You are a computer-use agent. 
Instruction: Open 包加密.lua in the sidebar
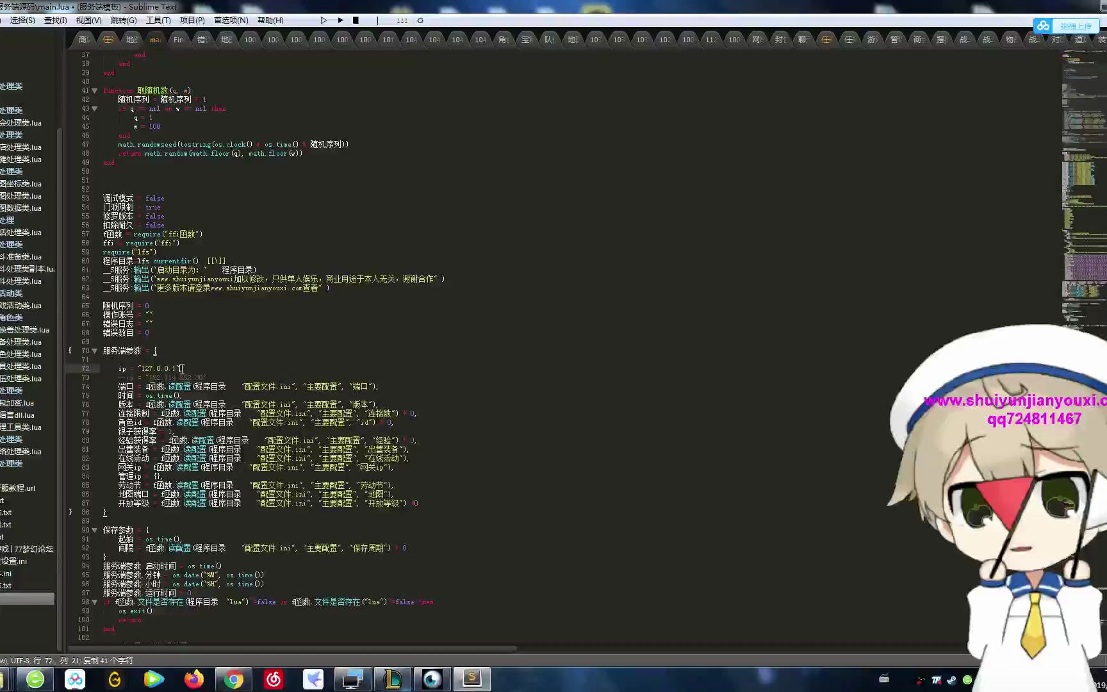(x=17, y=403)
